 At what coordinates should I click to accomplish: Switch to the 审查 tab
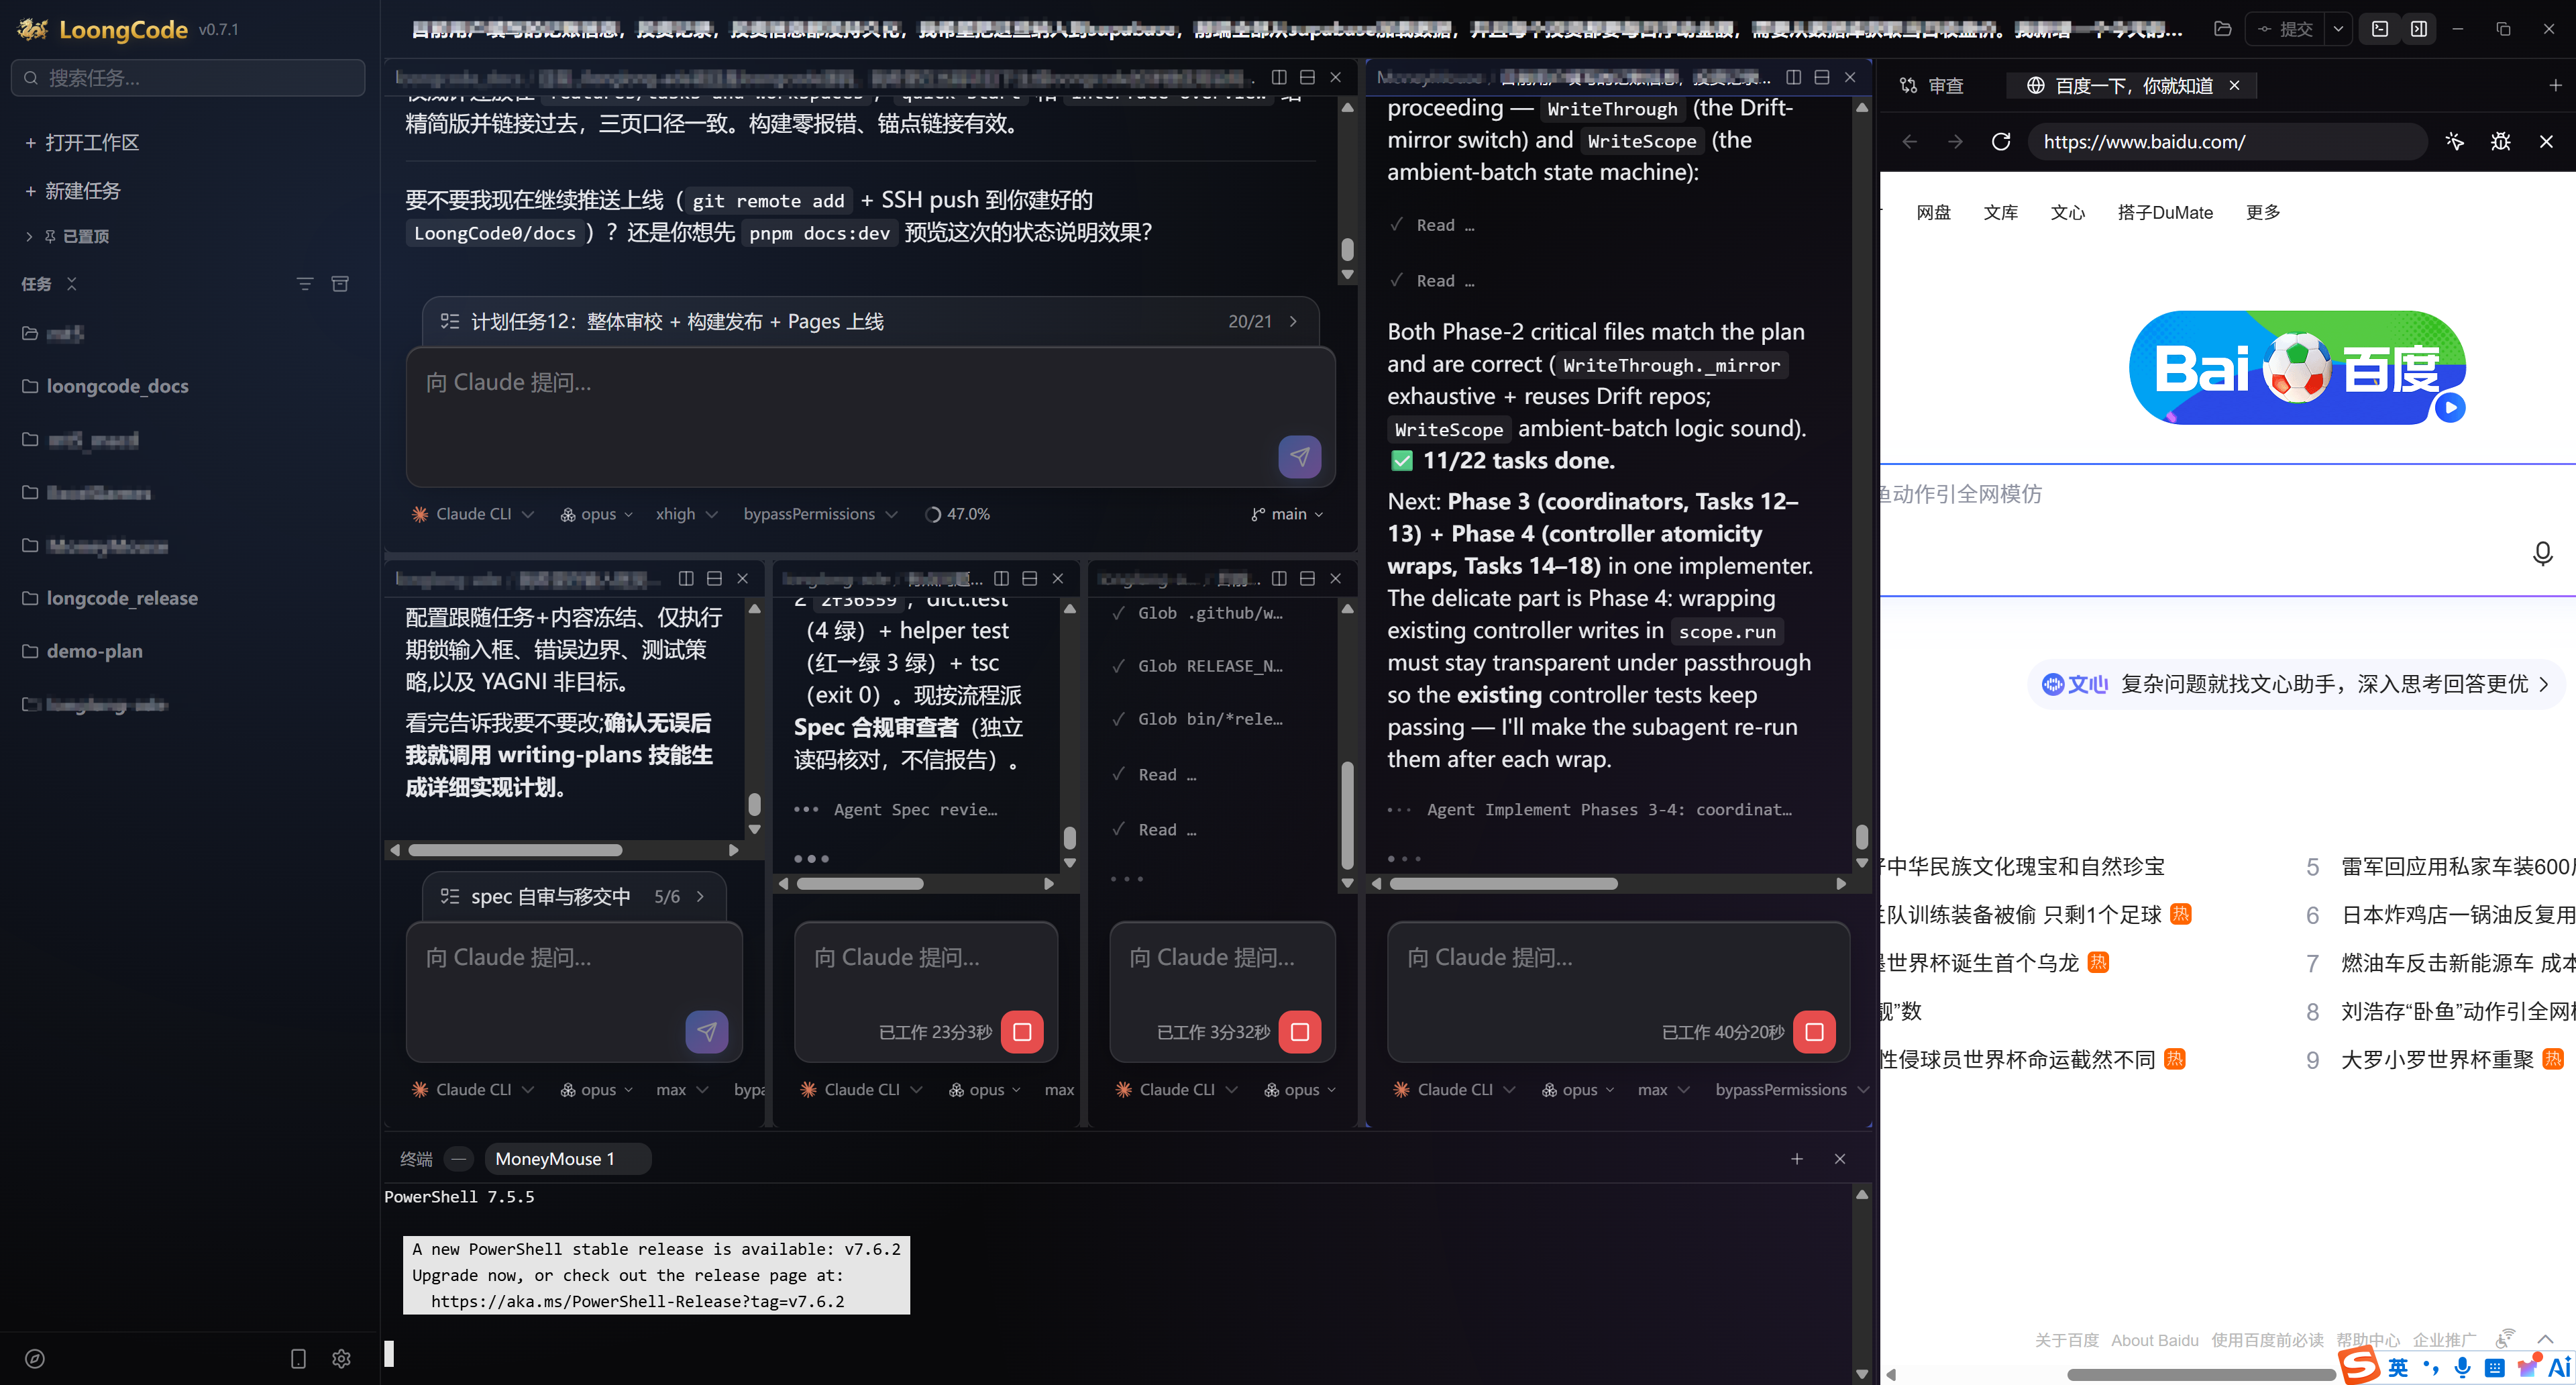(x=1931, y=86)
